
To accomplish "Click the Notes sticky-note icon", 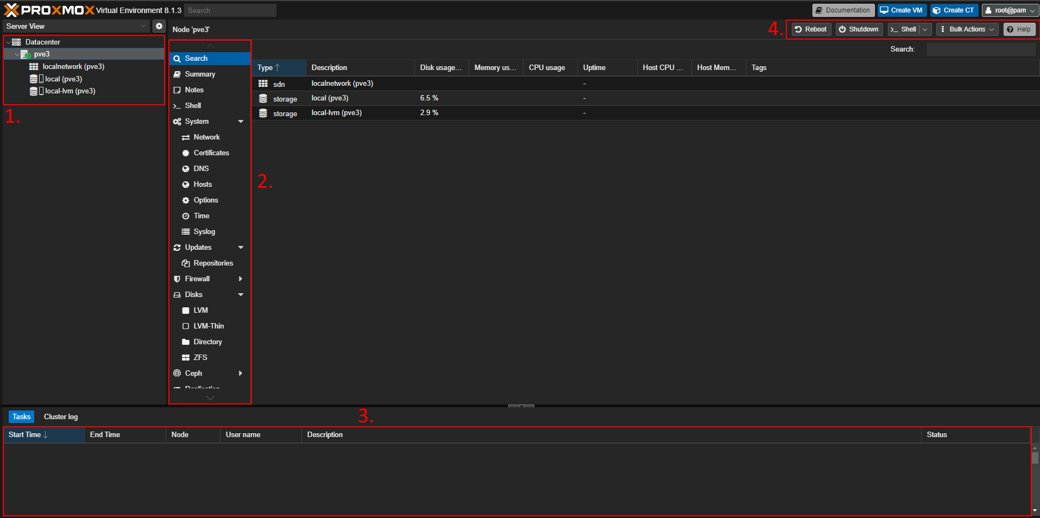I will [x=177, y=90].
